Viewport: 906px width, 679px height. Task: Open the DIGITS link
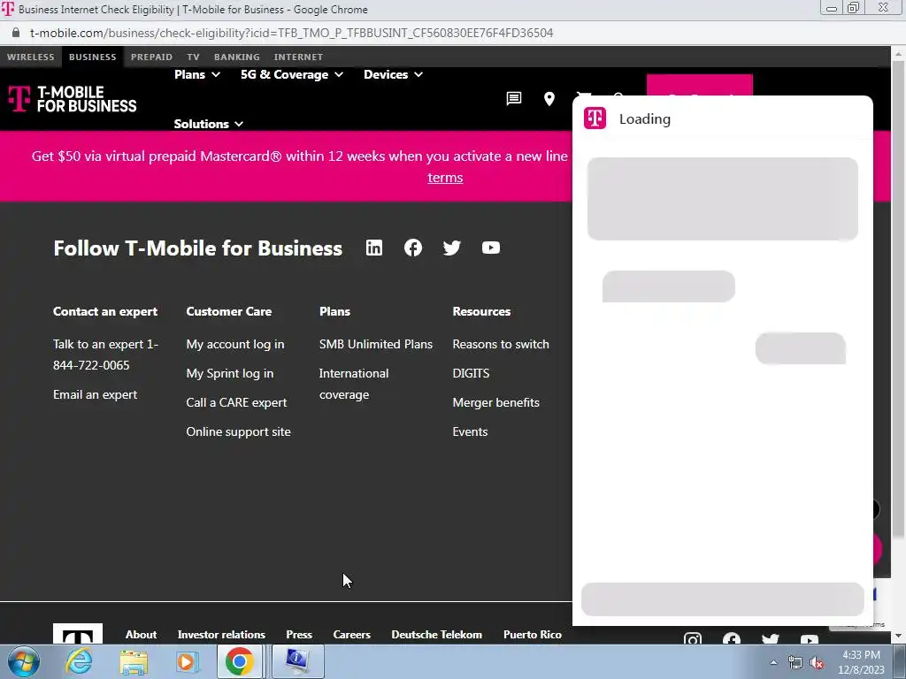pos(471,373)
